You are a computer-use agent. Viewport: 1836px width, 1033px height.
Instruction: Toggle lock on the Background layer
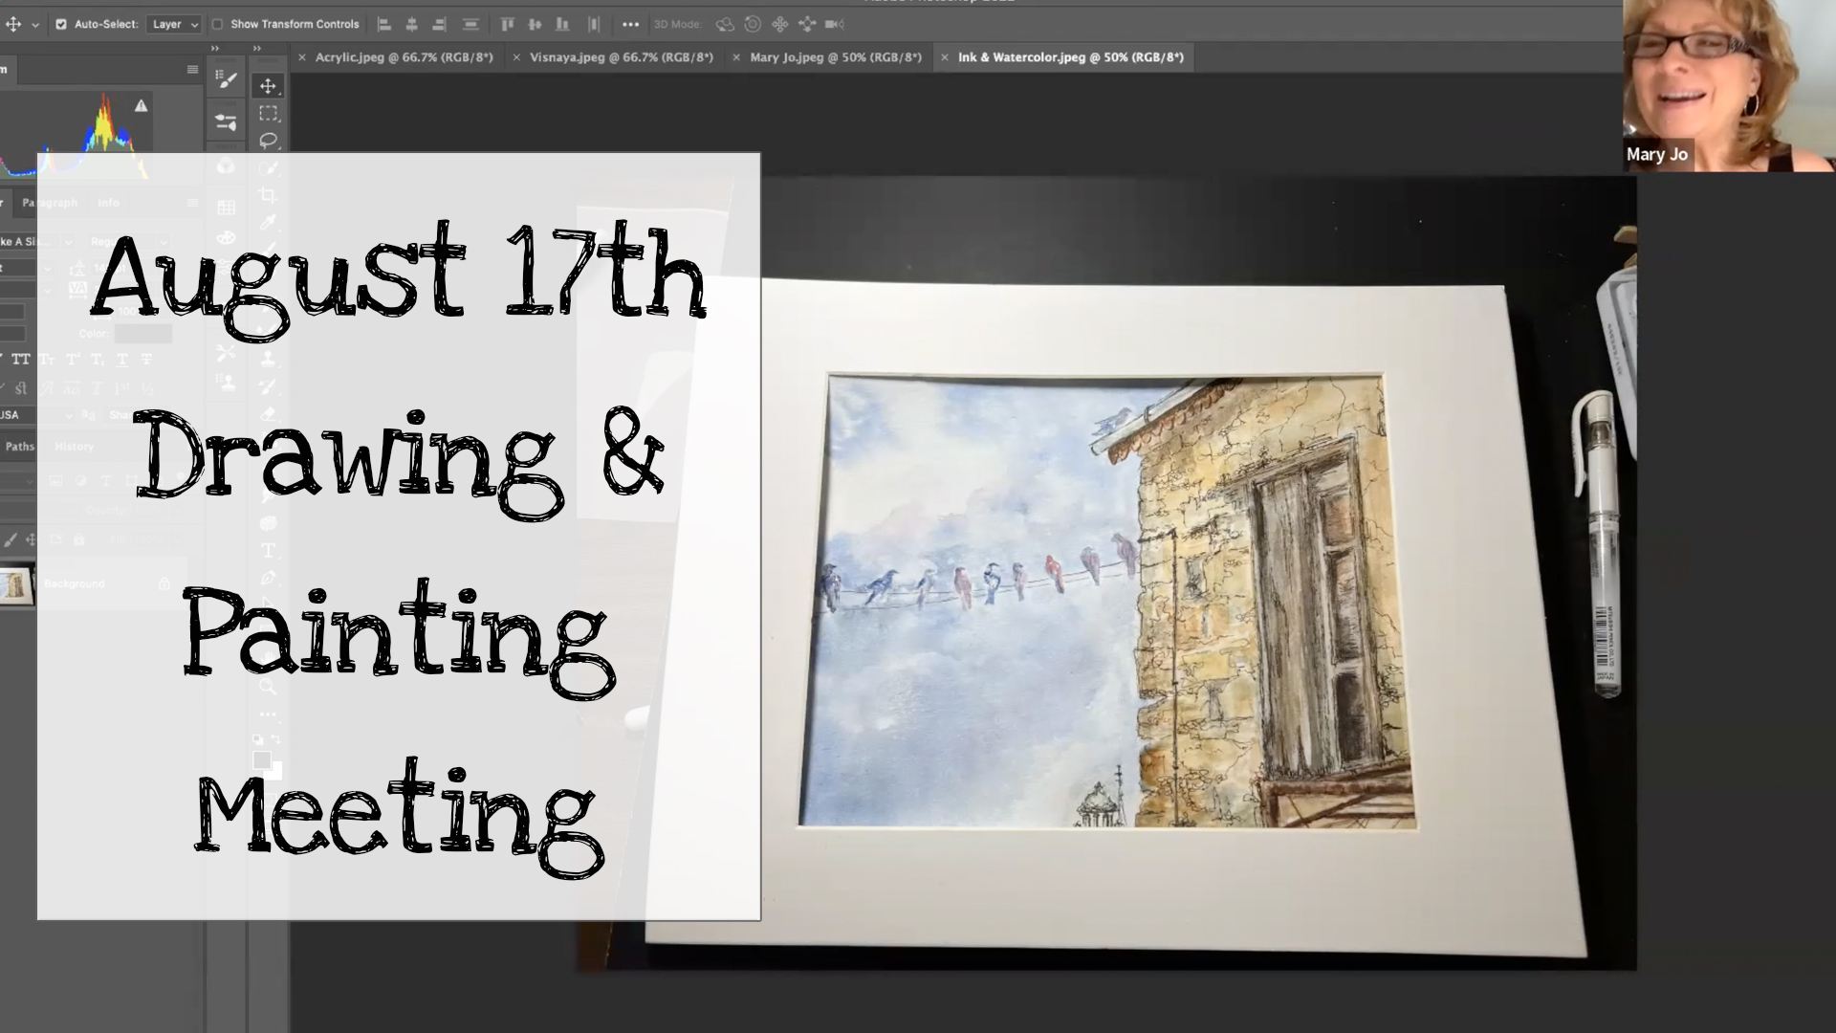pyautogui.click(x=164, y=584)
